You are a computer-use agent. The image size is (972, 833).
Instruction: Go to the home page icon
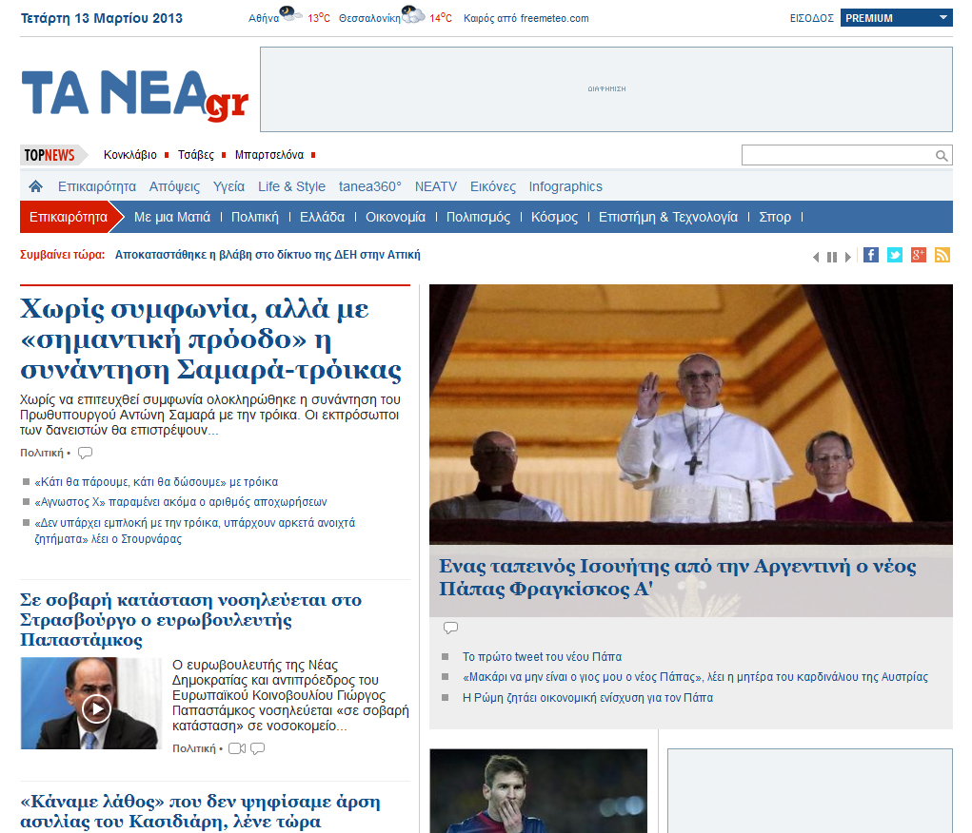pos(36,186)
